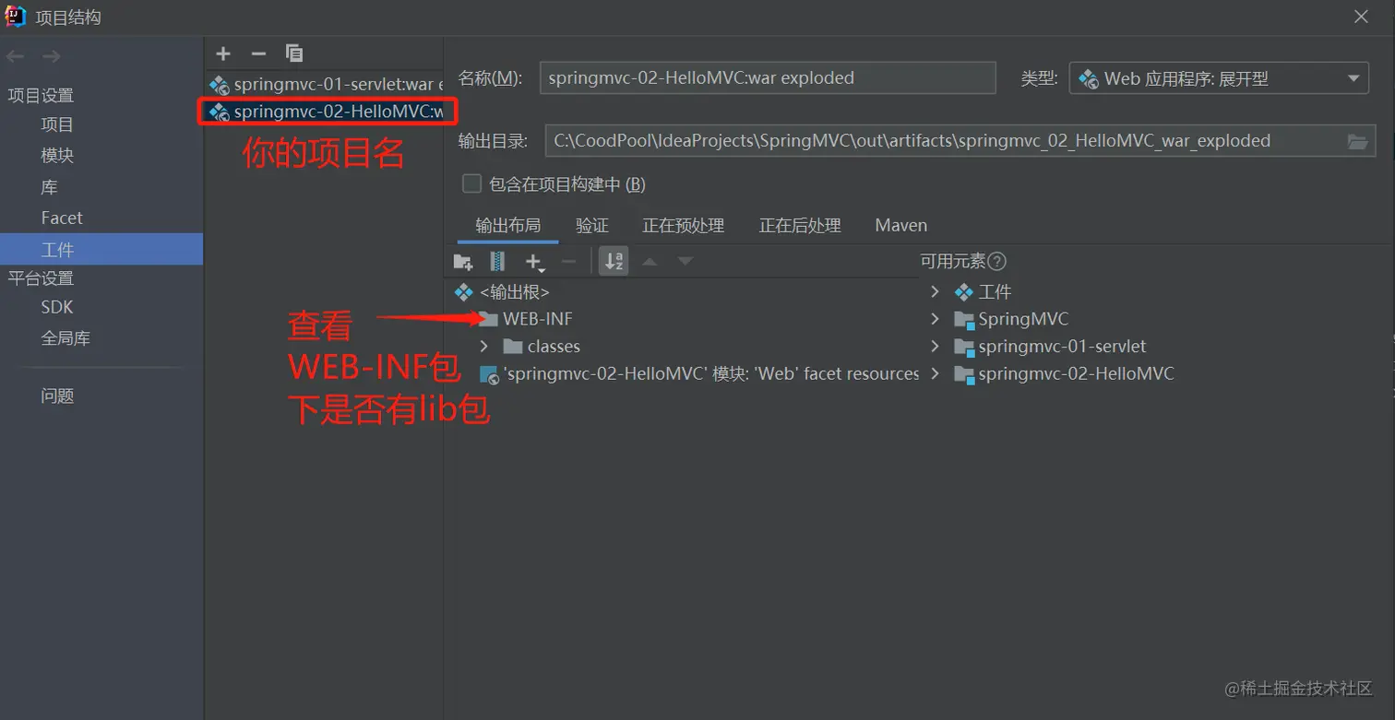
Task: Edit the 名称 artifact name field
Action: (x=768, y=78)
